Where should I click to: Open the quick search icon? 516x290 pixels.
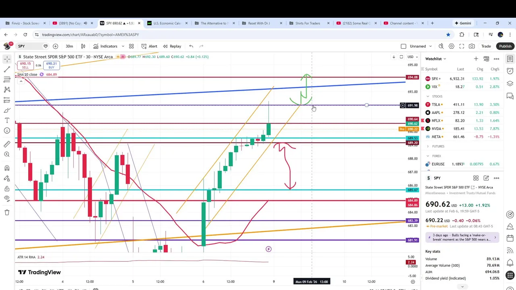(441, 46)
